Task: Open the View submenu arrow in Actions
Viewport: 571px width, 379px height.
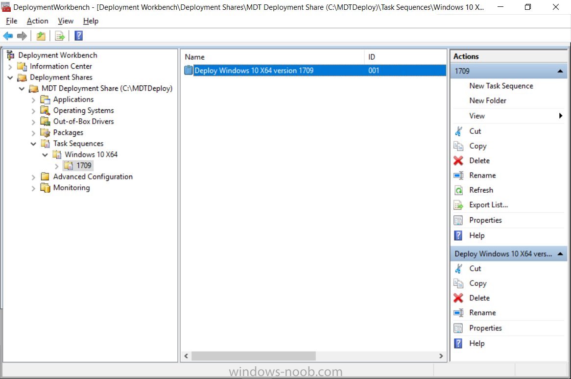Action: [560, 116]
